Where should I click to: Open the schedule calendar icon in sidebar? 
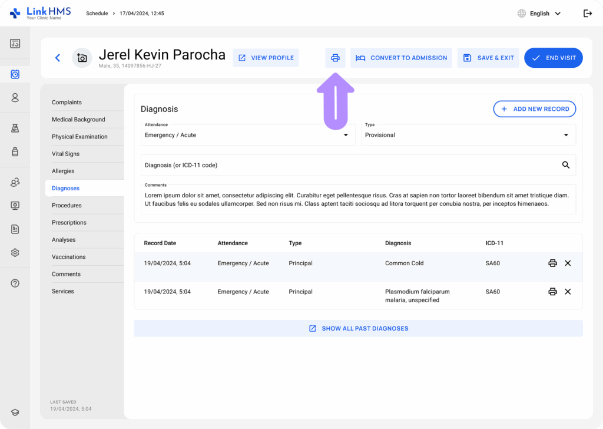tap(15, 74)
